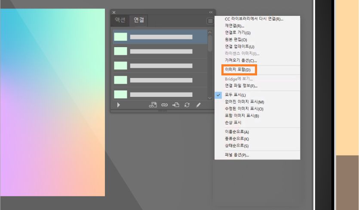Click the Relink chain icon in panel footer
The height and width of the screenshot is (210, 359).
click(x=164, y=105)
